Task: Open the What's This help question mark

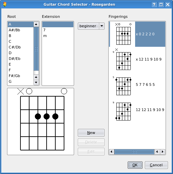Action: (154, 5)
